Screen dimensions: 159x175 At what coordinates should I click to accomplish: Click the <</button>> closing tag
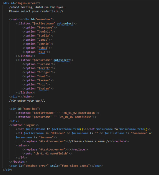(18, 162)
